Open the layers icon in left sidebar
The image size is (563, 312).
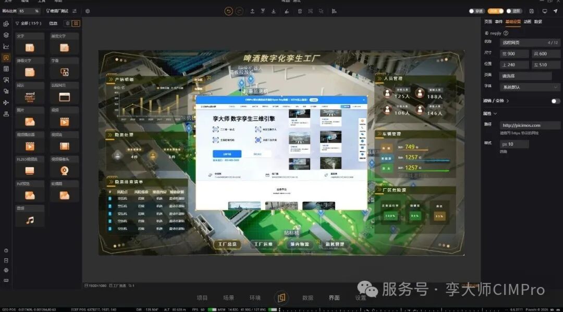[6, 35]
